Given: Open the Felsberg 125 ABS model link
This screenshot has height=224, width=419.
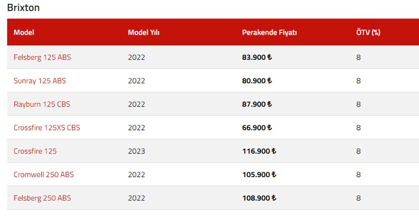Looking at the screenshot, I should (42, 57).
